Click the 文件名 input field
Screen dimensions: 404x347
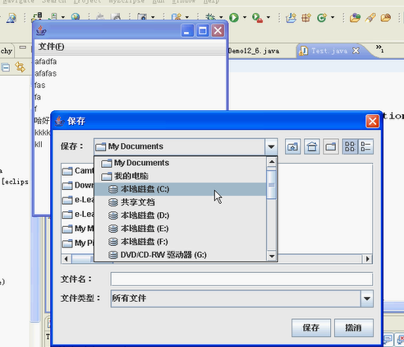click(x=241, y=280)
